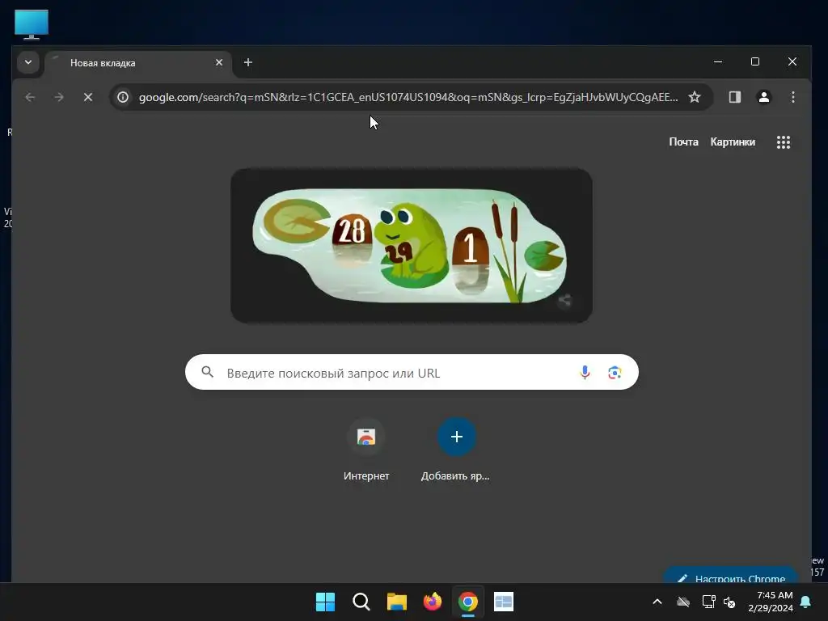828x621 pixels.
Task: Open File Explorer from taskbar
Action: [x=396, y=602]
